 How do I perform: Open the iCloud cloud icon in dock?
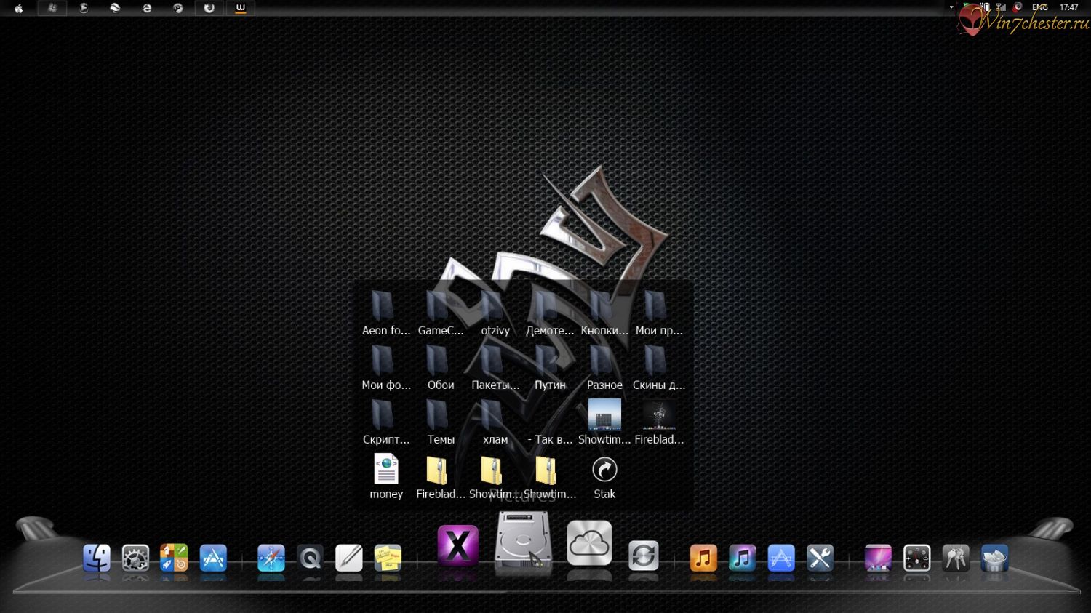[x=589, y=543]
